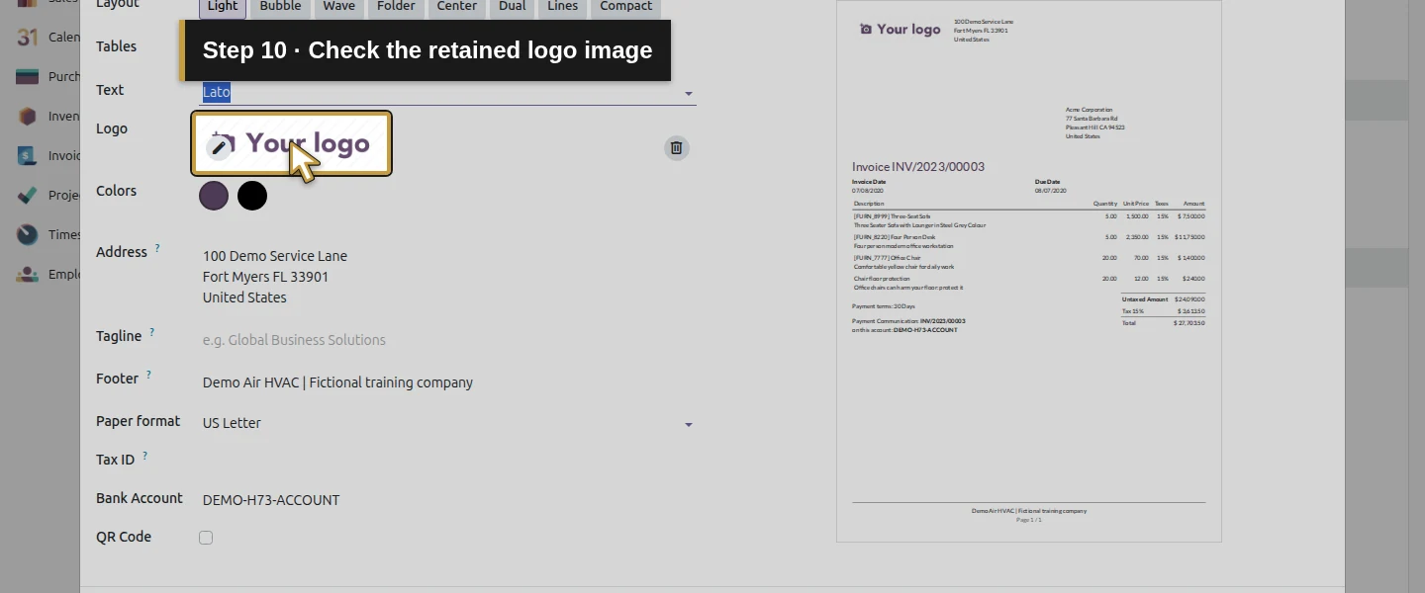Click the help tooltip icon beside Address
Screen dimensions: 1425x593
coord(156,249)
